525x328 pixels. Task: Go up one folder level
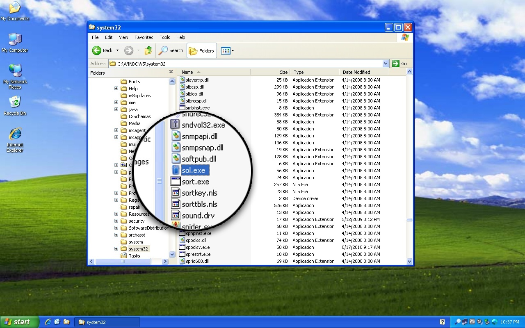[148, 50]
